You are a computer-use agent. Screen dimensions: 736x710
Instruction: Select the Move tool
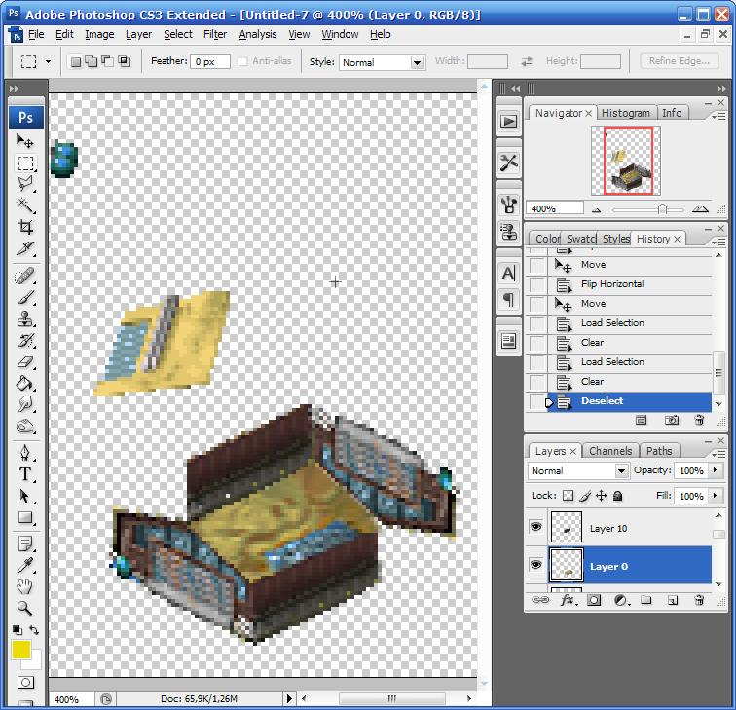(x=25, y=141)
